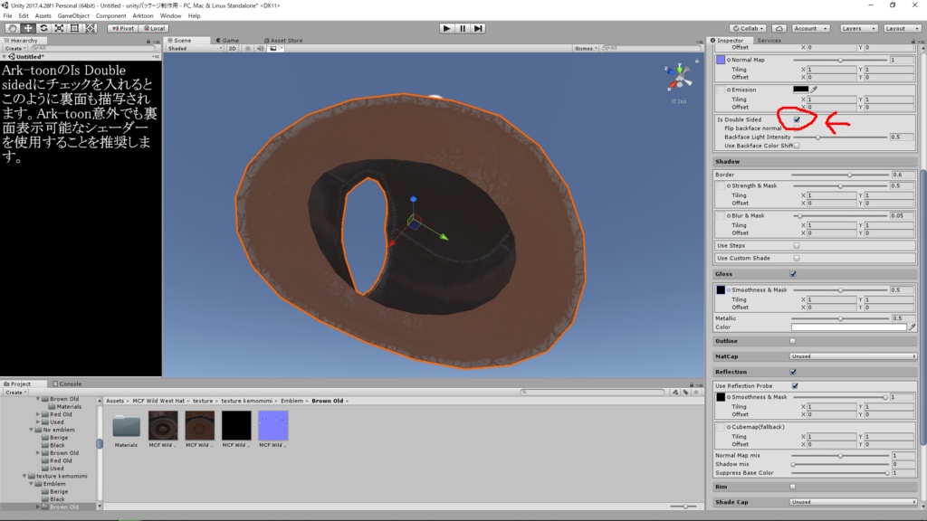This screenshot has height=521, width=927.
Task: Open the GameObject menu
Action: [72, 15]
